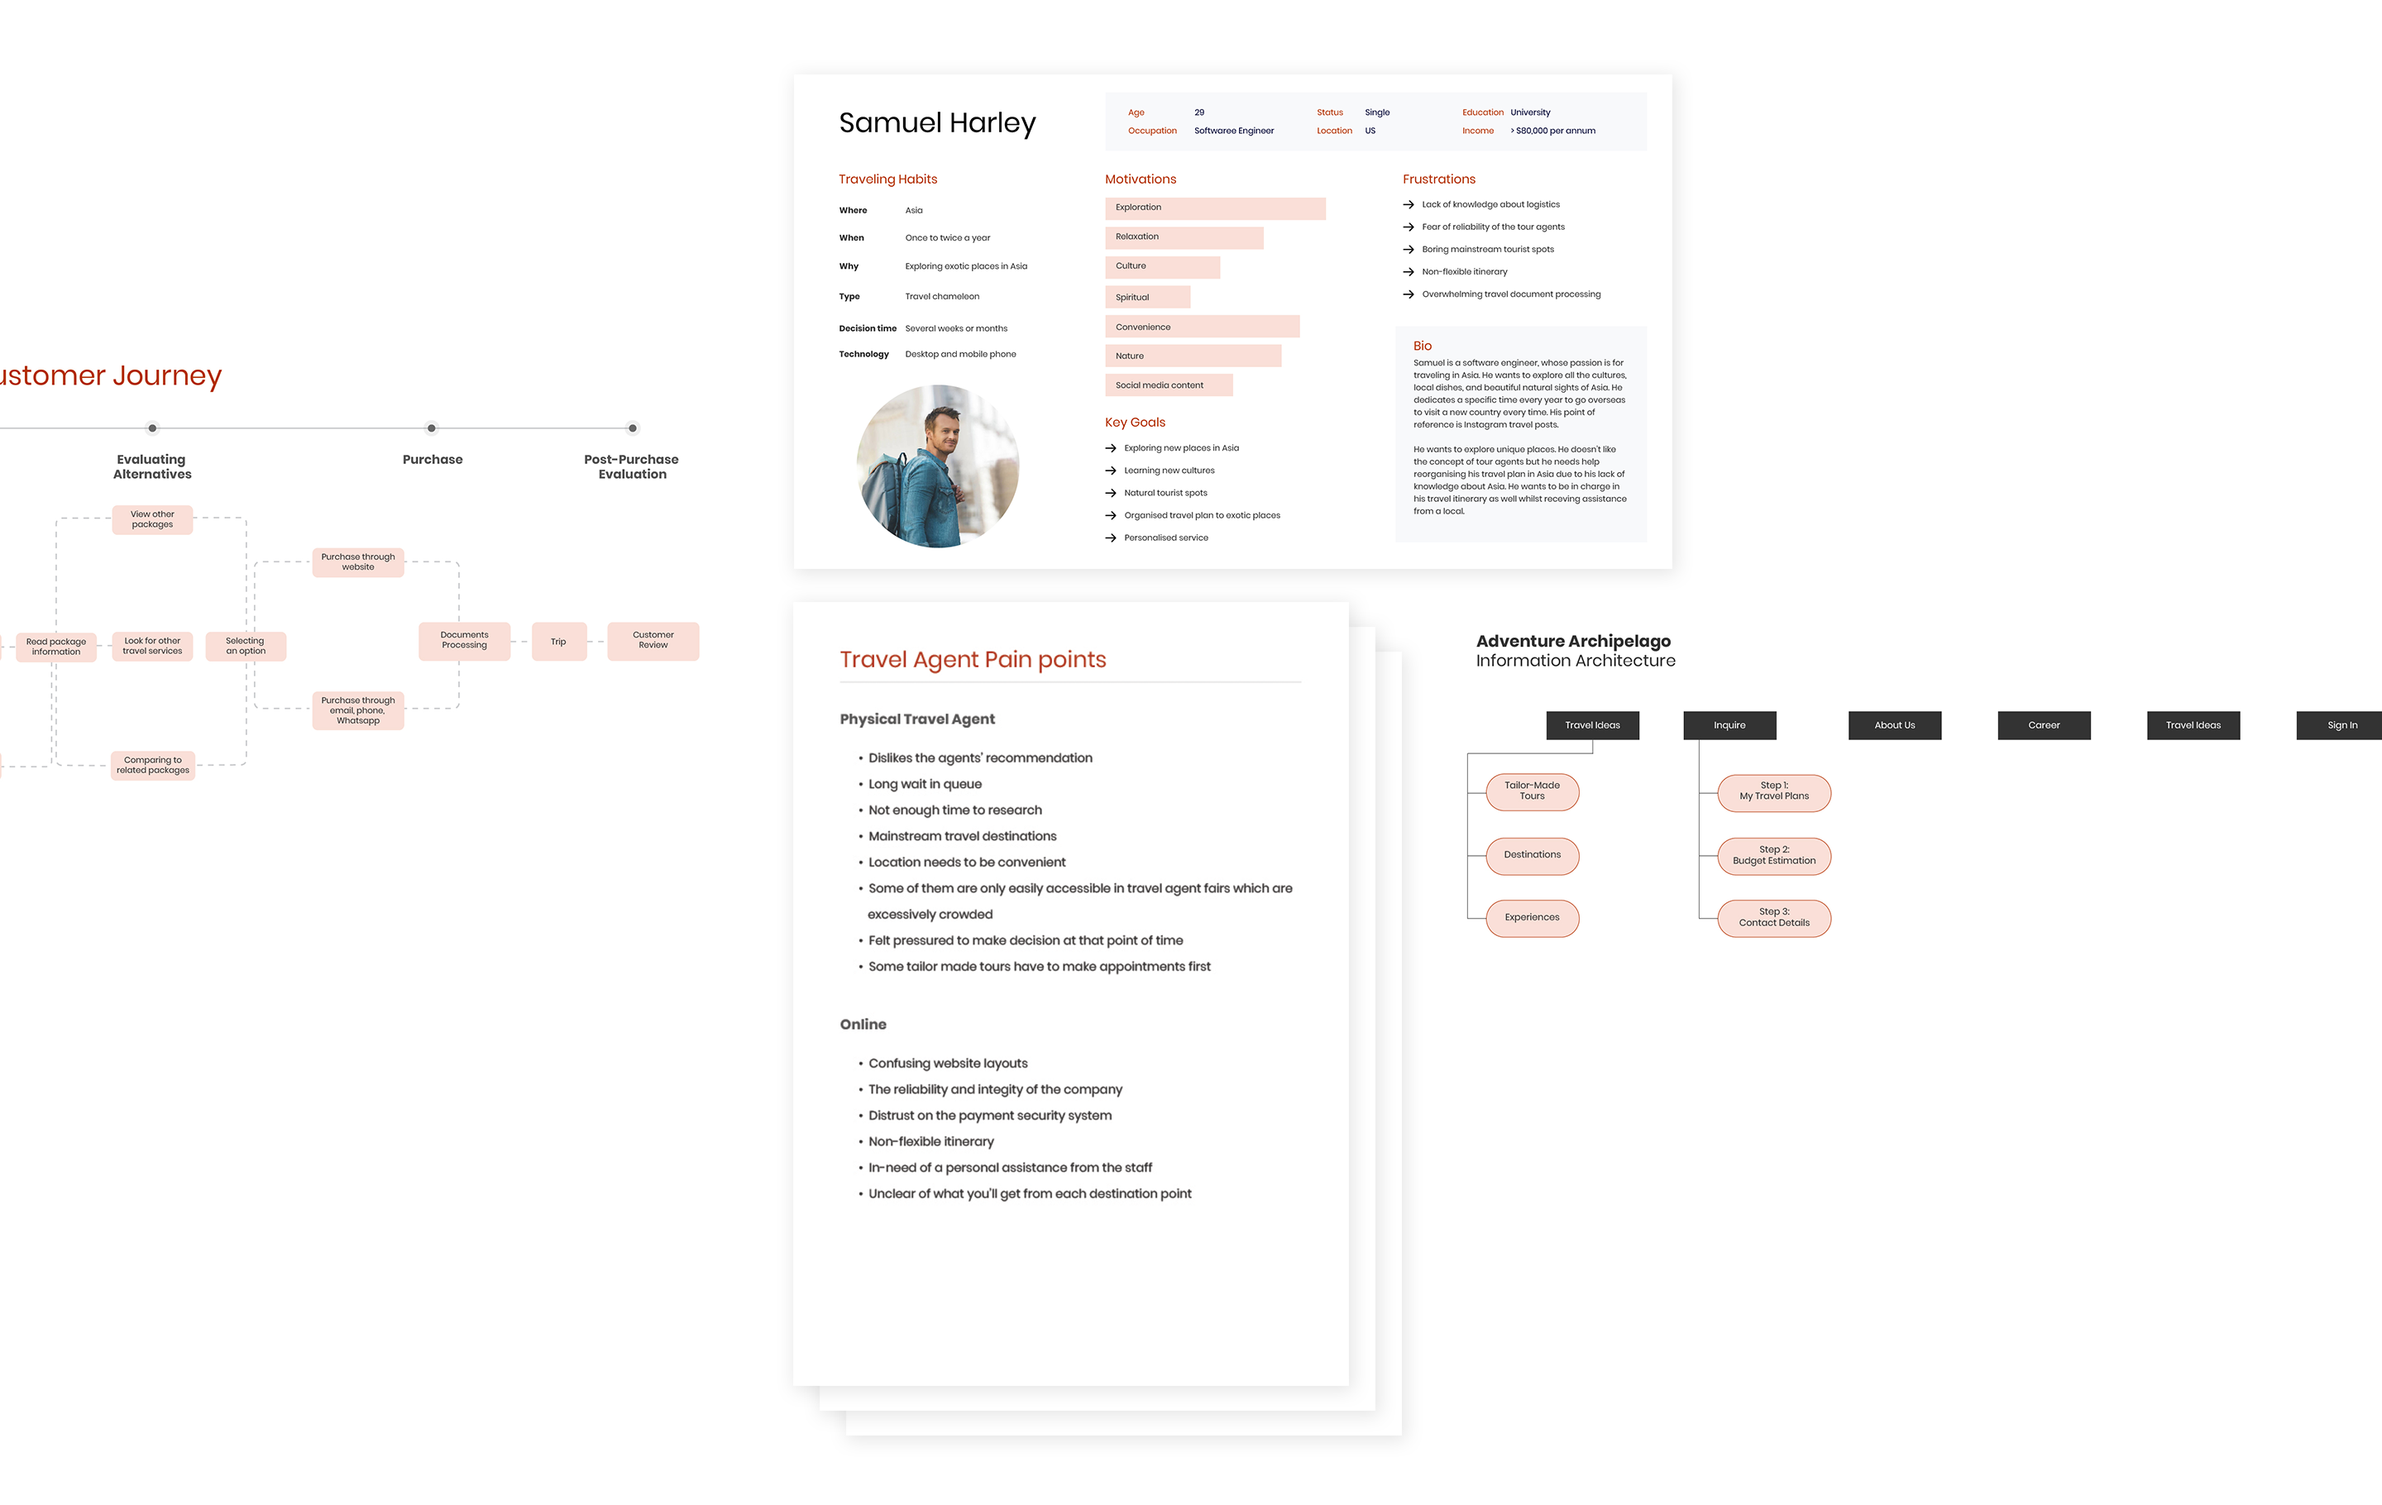Open the Inquire navigation tab
2382x1505 pixels.
(1730, 724)
